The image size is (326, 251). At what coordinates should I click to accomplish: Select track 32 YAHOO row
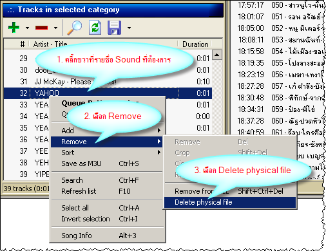108,93
